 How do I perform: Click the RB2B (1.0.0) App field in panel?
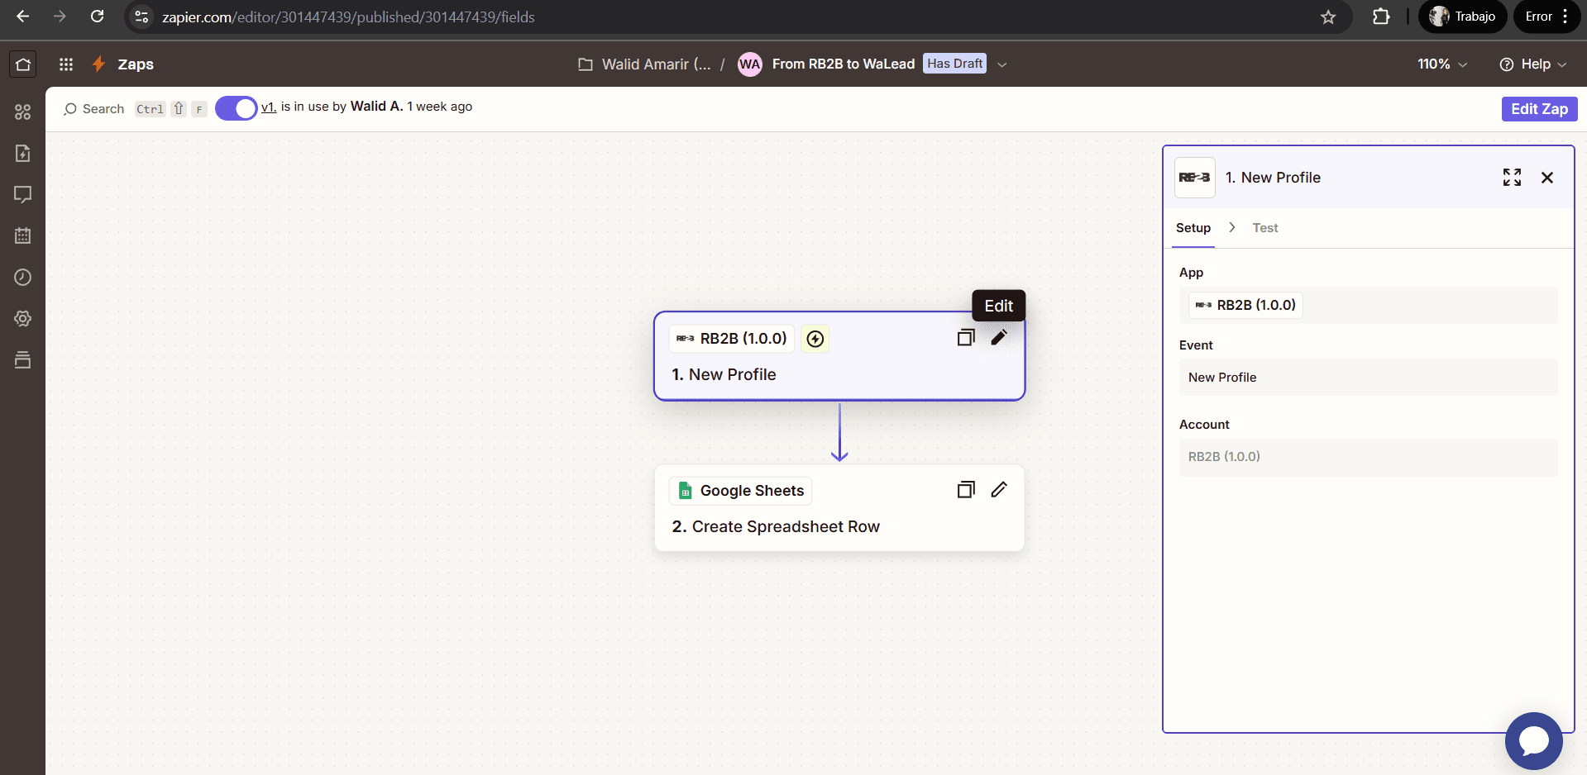click(1369, 305)
